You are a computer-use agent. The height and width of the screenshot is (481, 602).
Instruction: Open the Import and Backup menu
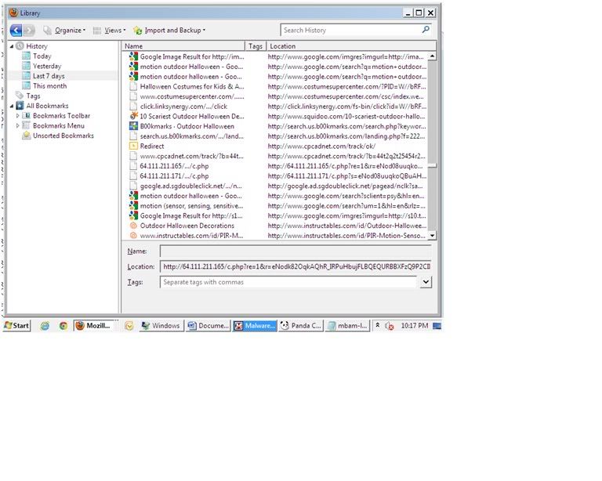tap(169, 31)
